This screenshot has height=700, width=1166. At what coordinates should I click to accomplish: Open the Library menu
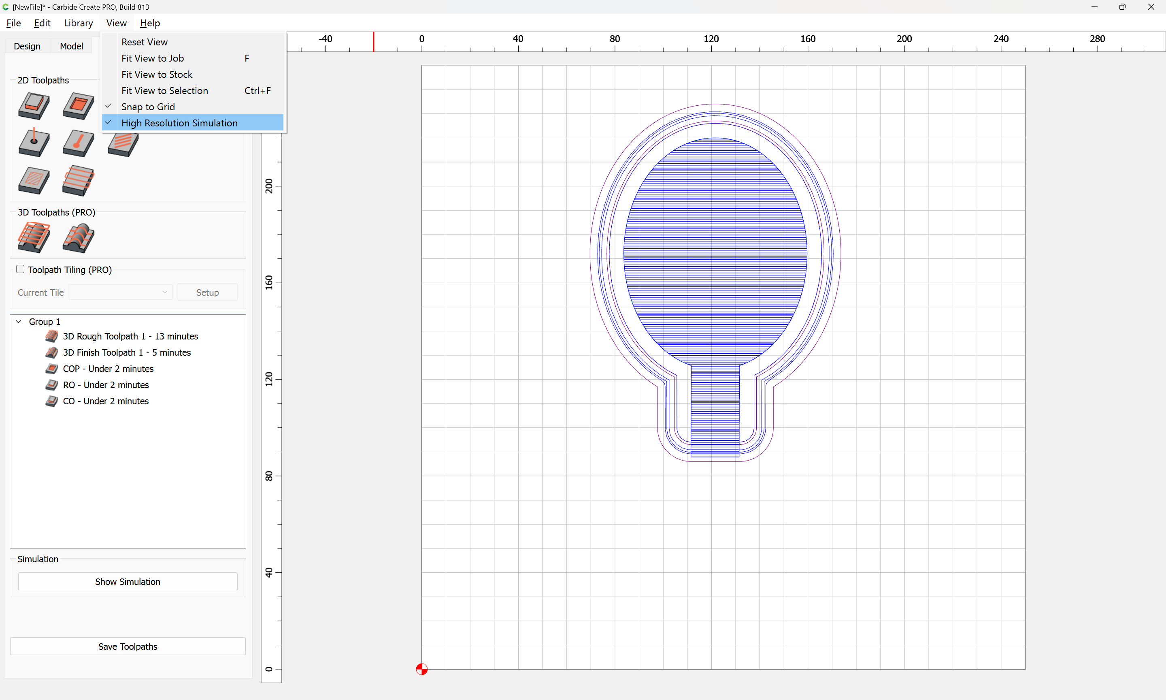tap(78, 23)
